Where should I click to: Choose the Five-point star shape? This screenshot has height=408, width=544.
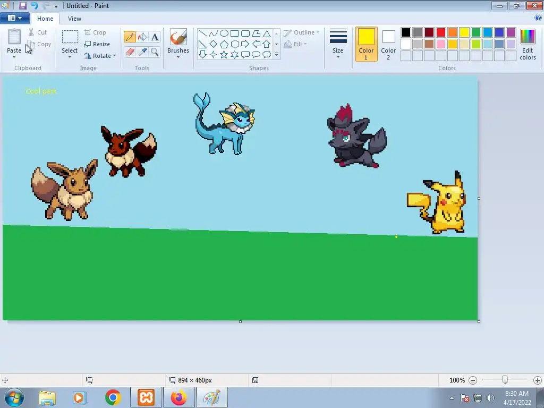(x=224, y=55)
